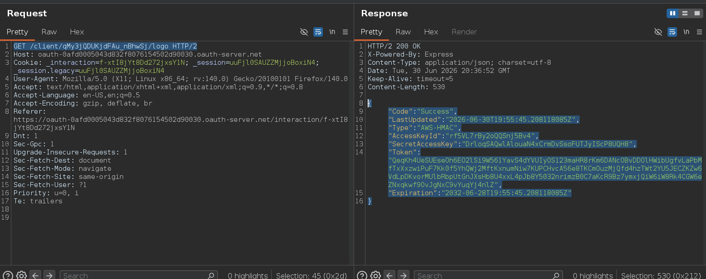706x279 pixels.
Task: Click the Request '0 highlights' status text
Action: [x=247, y=275]
